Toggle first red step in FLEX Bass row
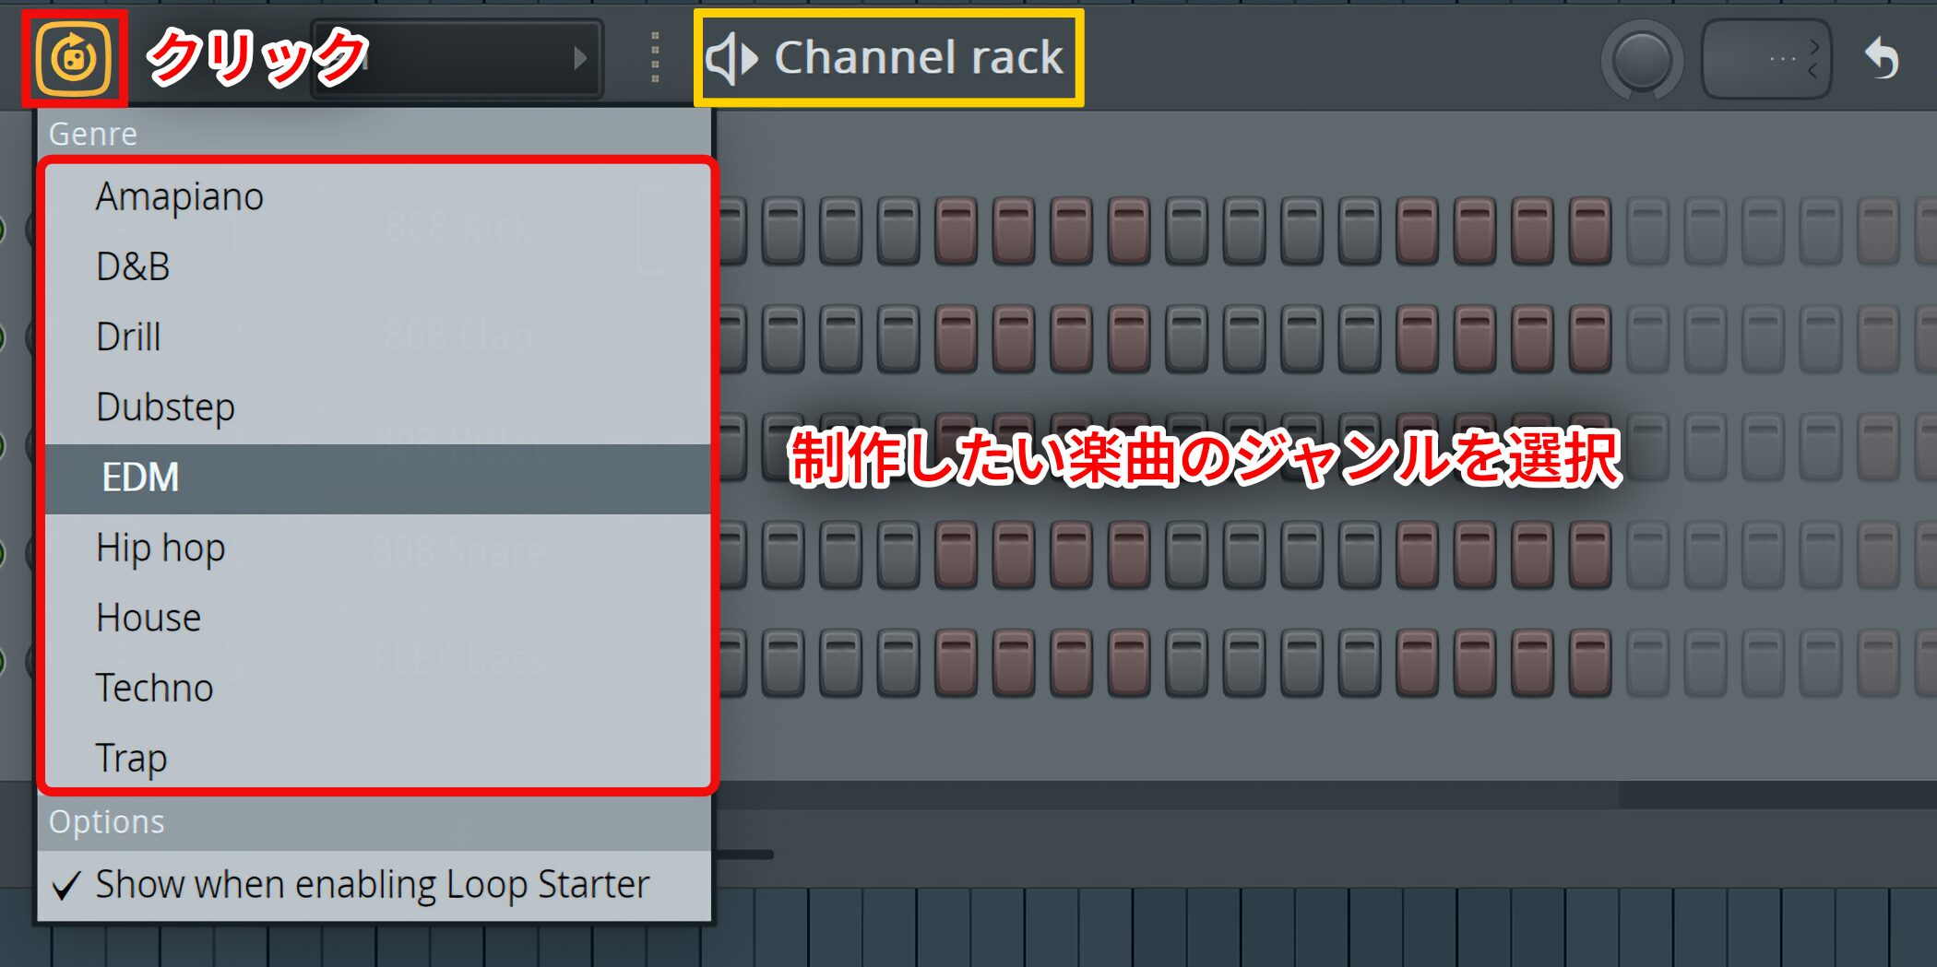1937x967 pixels. point(957,663)
